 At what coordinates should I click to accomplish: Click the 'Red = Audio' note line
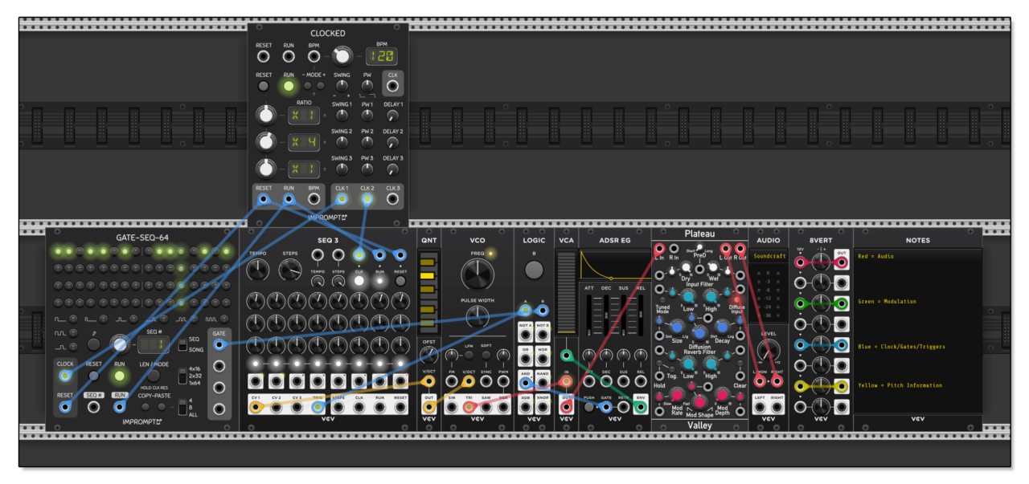pyautogui.click(x=876, y=257)
